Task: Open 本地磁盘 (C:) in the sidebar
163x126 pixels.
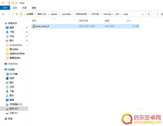Action: (x=16, y=104)
